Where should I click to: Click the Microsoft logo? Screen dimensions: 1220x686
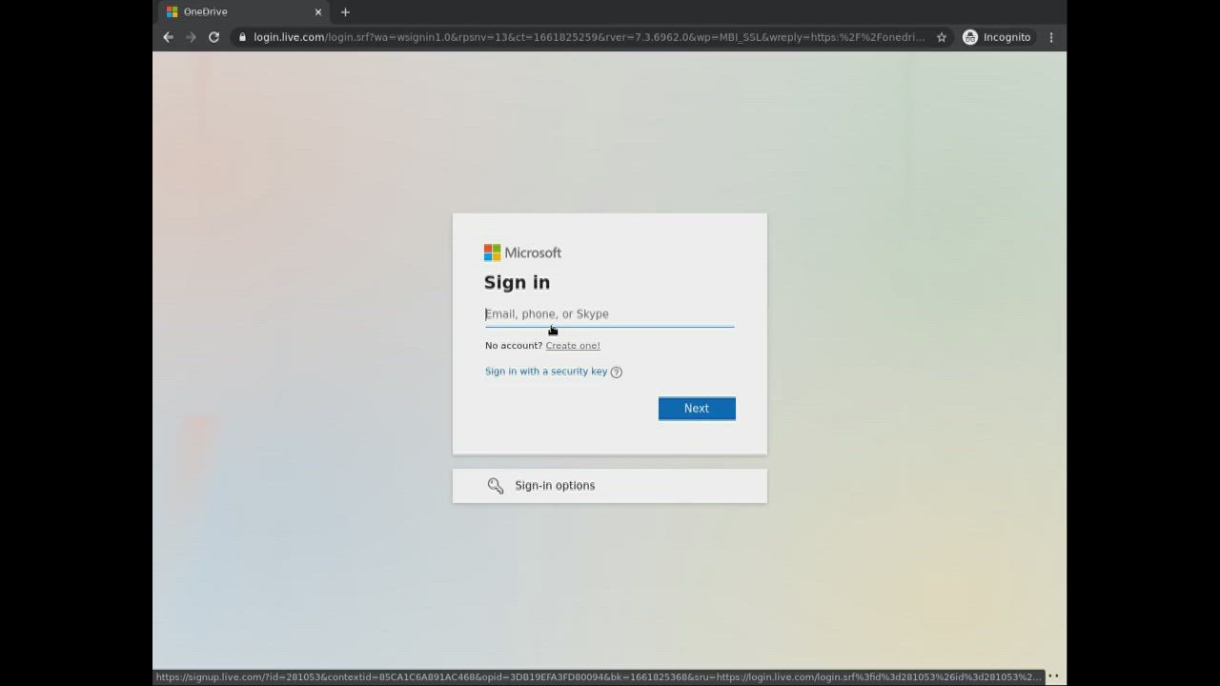pyautogui.click(x=522, y=252)
